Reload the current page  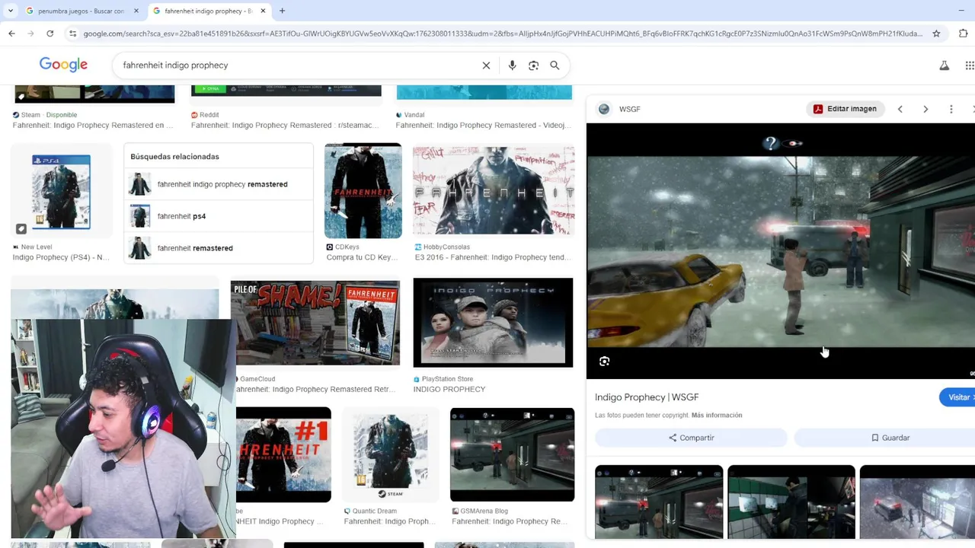pos(50,33)
